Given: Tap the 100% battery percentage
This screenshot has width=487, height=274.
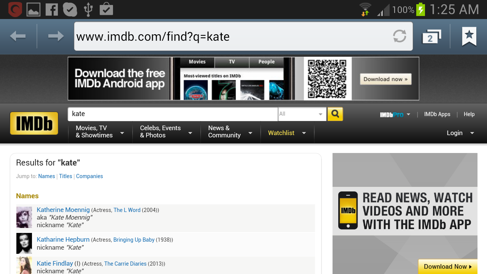Looking at the screenshot, I should (403, 10).
